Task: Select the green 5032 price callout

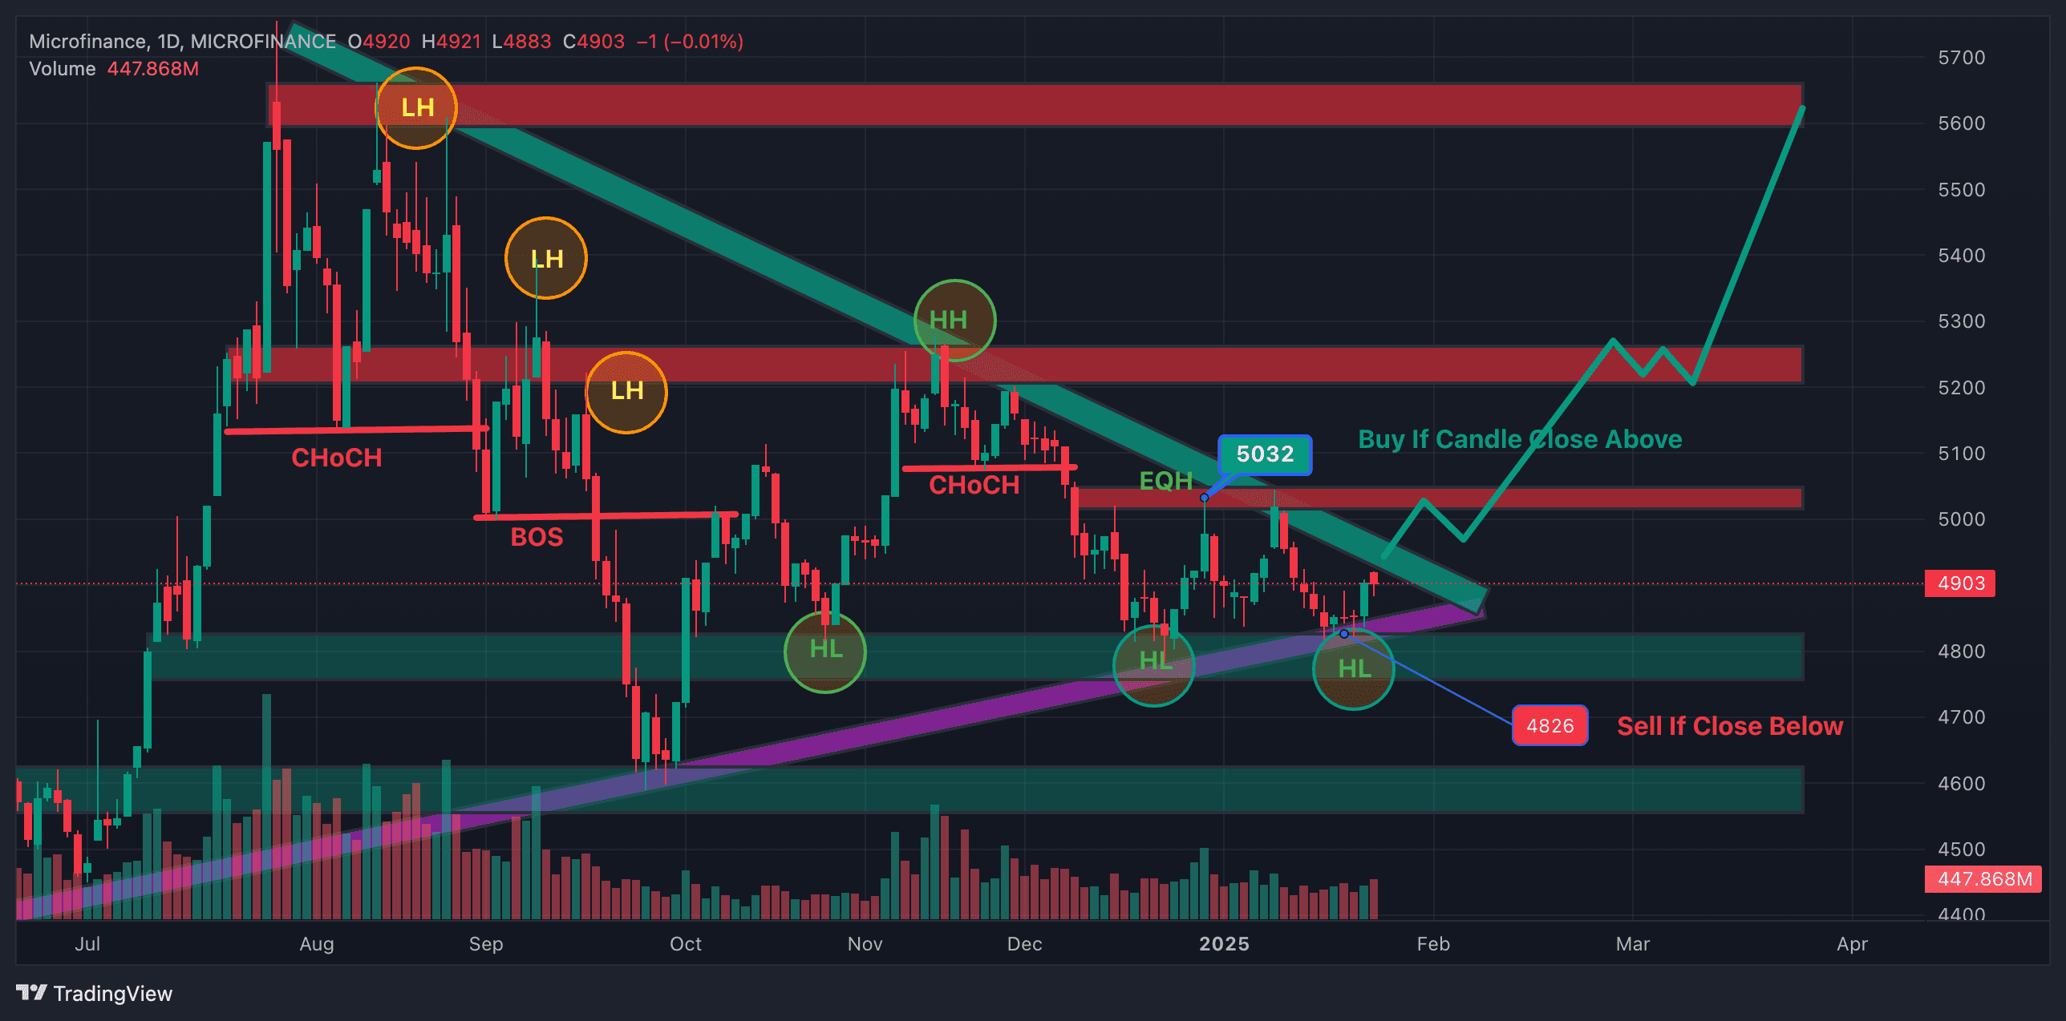Action: pyautogui.click(x=1265, y=454)
